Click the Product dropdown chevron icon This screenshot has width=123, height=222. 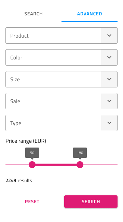tap(109, 36)
